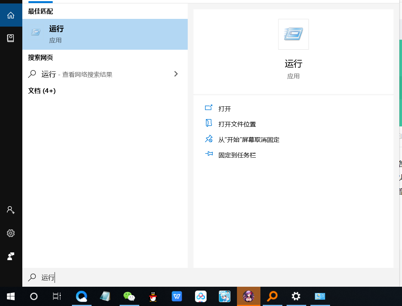
Task: Open Task View from the taskbar
Action: pos(57,296)
